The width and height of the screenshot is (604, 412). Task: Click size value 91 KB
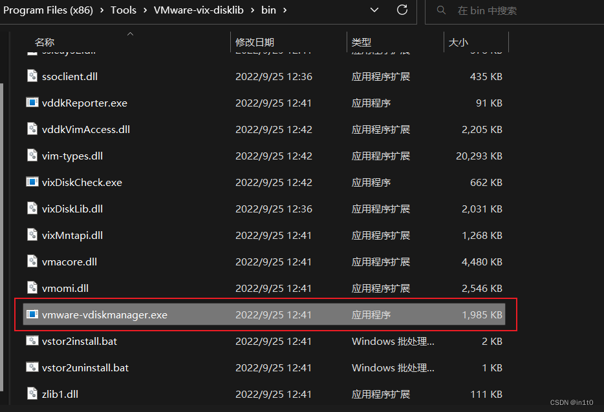489,103
